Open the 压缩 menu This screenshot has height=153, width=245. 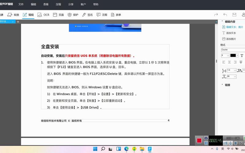(x=58, y=4)
